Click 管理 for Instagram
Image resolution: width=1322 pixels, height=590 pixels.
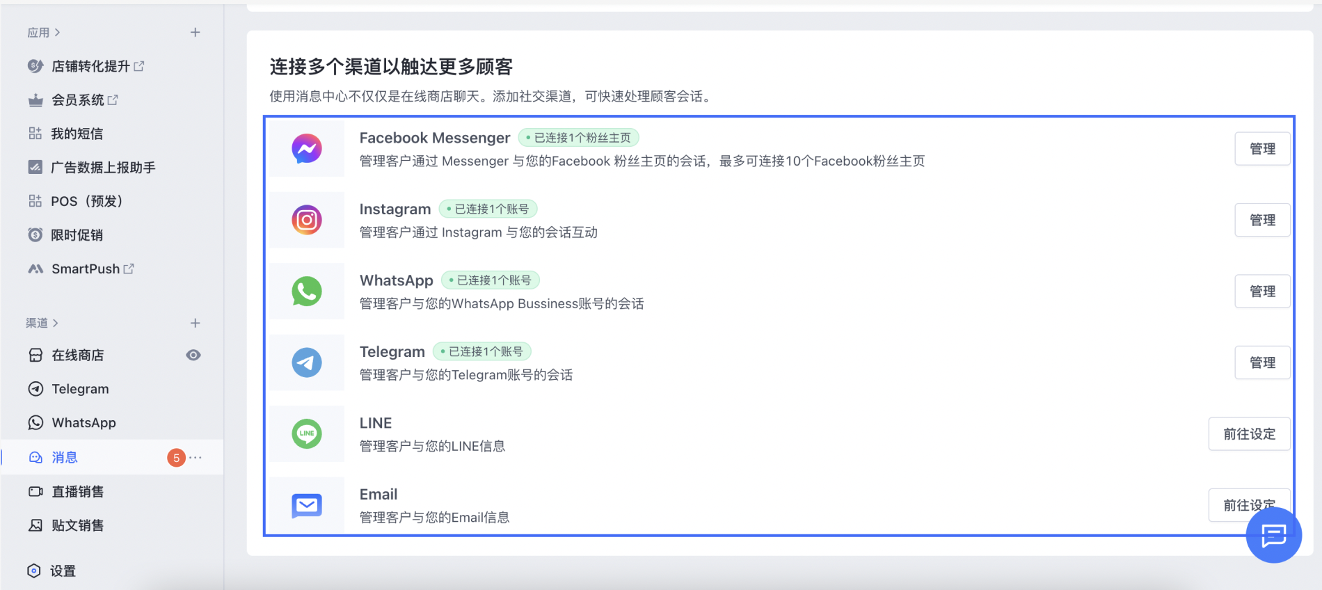point(1262,220)
